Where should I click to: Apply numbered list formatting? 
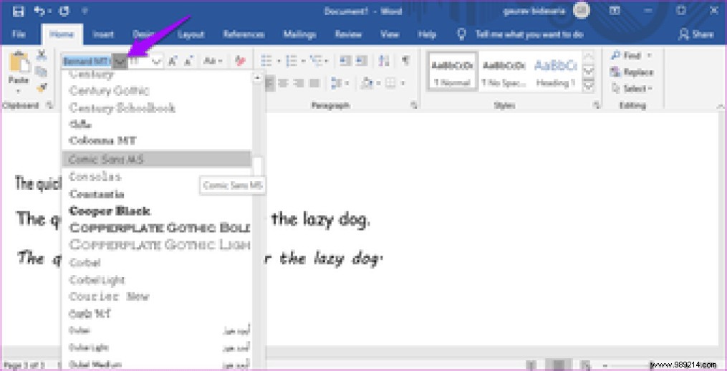[292, 61]
